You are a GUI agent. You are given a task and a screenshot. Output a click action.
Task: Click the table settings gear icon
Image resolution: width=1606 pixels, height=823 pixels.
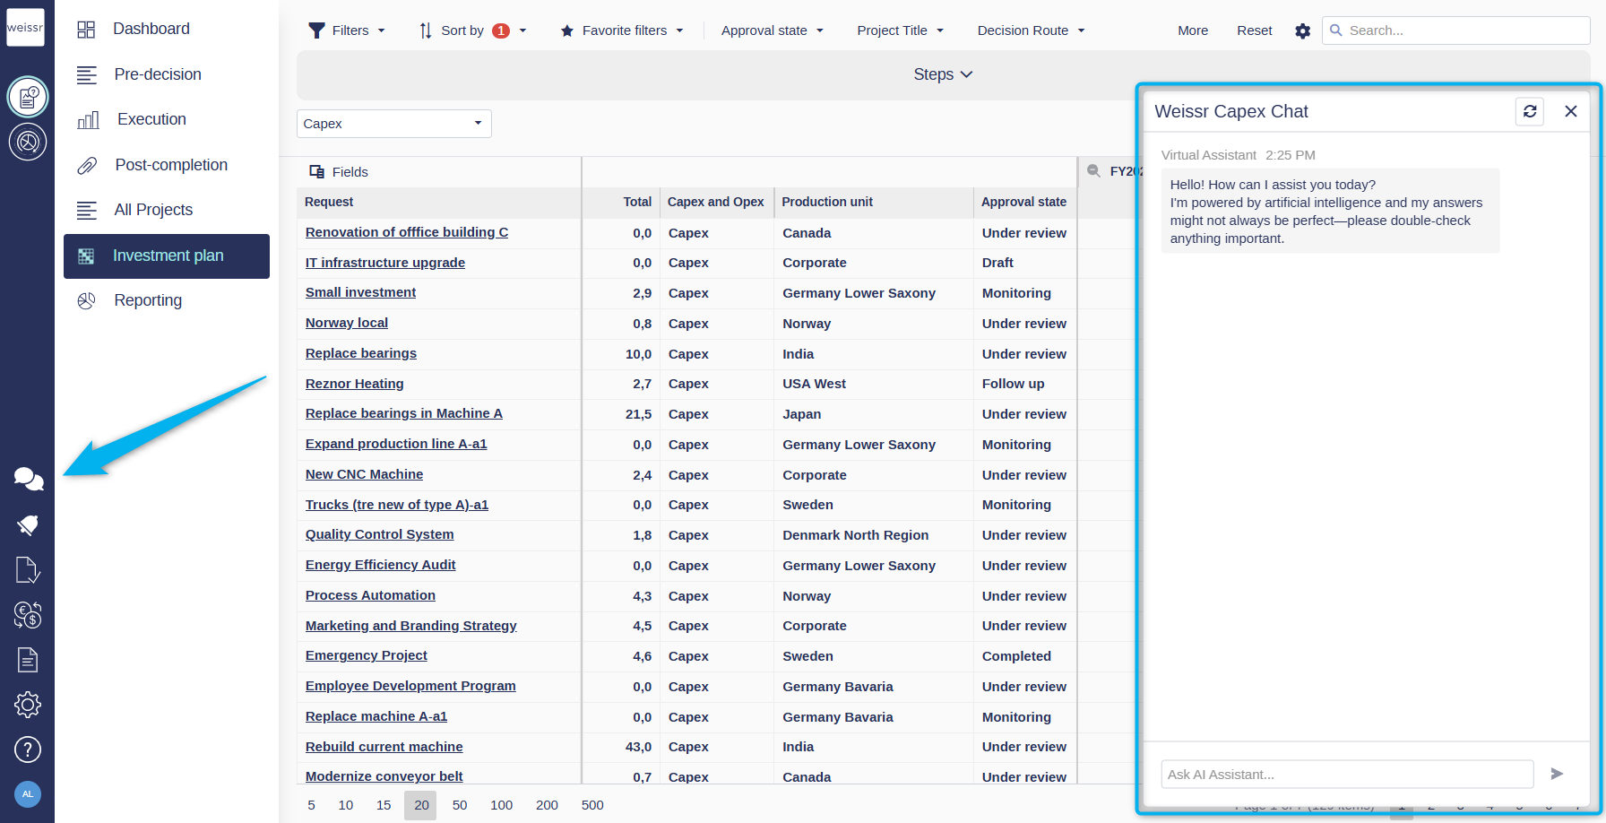(x=1302, y=30)
